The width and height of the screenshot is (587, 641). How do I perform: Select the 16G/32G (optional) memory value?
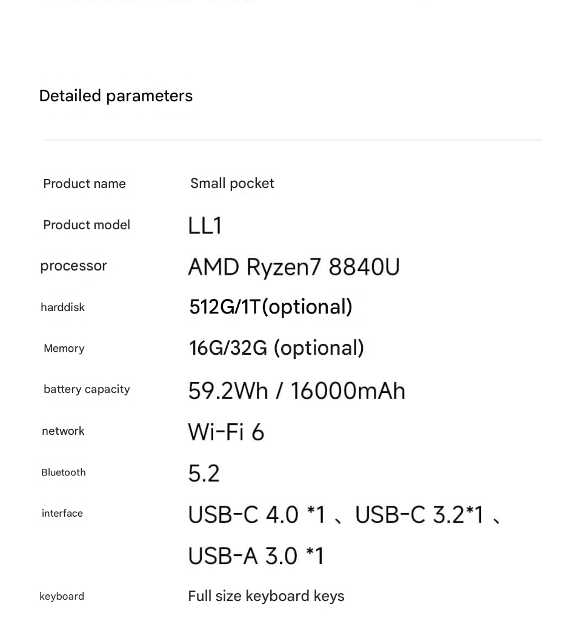click(x=276, y=348)
